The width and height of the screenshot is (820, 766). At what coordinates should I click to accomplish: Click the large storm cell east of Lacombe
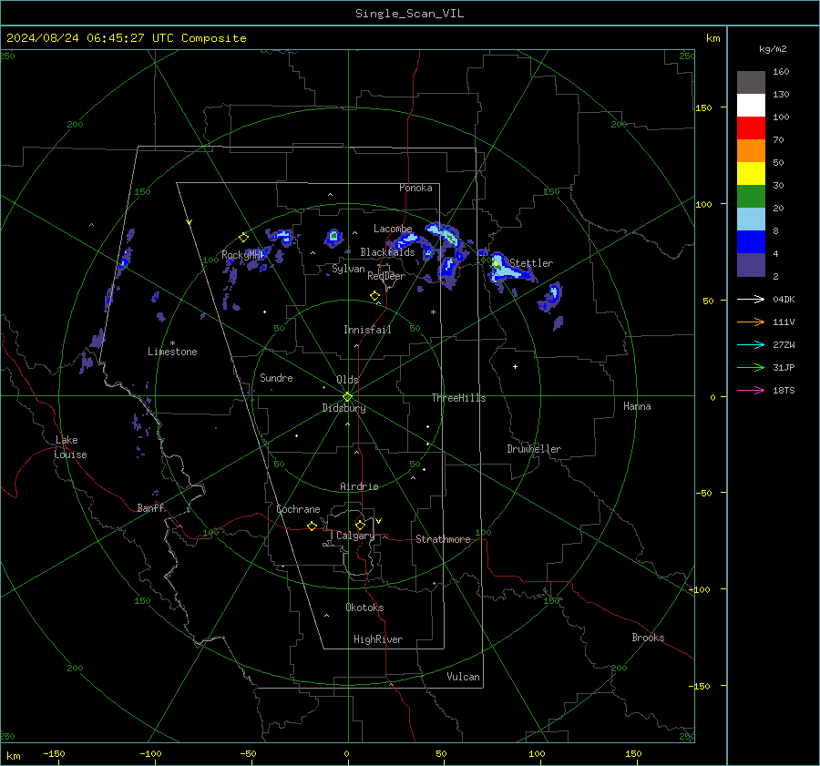point(445,235)
